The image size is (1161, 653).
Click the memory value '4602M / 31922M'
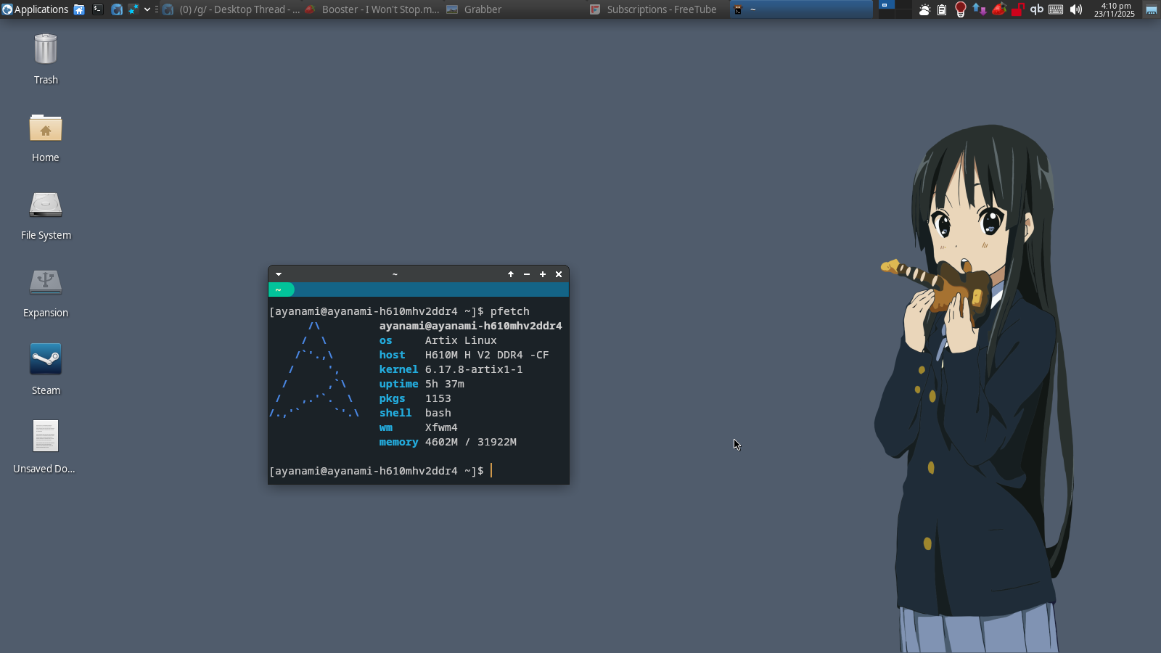tap(471, 442)
